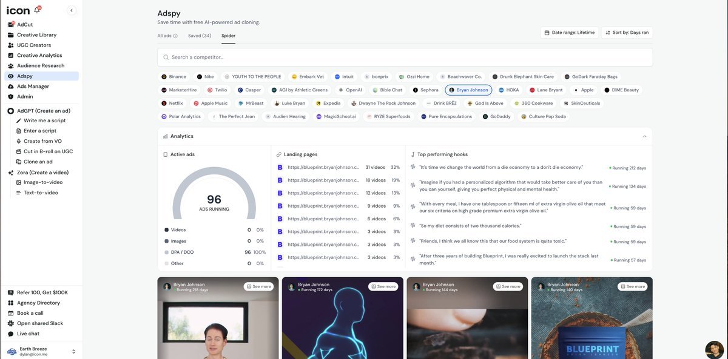Open Creative Library in the sidebar
This screenshot has width=728, height=359.
point(36,35)
